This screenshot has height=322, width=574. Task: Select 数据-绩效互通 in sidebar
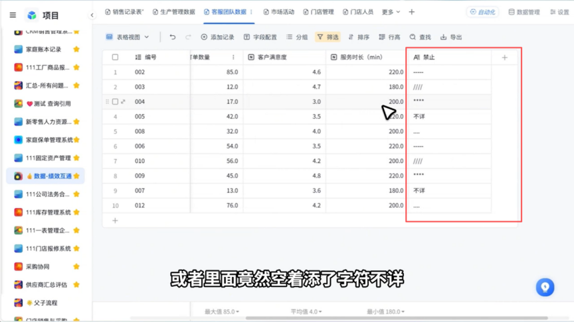pyautogui.click(x=46, y=176)
